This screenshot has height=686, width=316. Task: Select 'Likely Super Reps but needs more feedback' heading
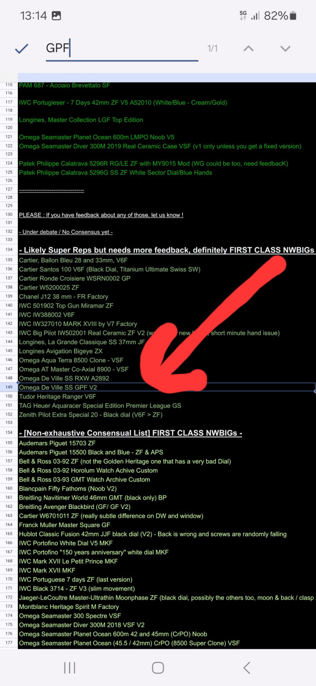(x=167, y=250)
